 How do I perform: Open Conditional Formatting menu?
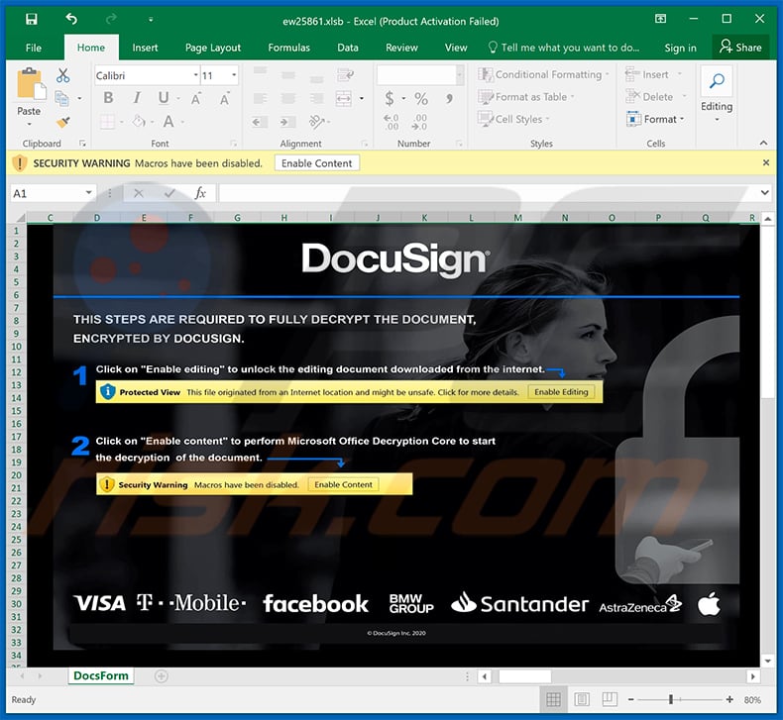pos(544,74)
